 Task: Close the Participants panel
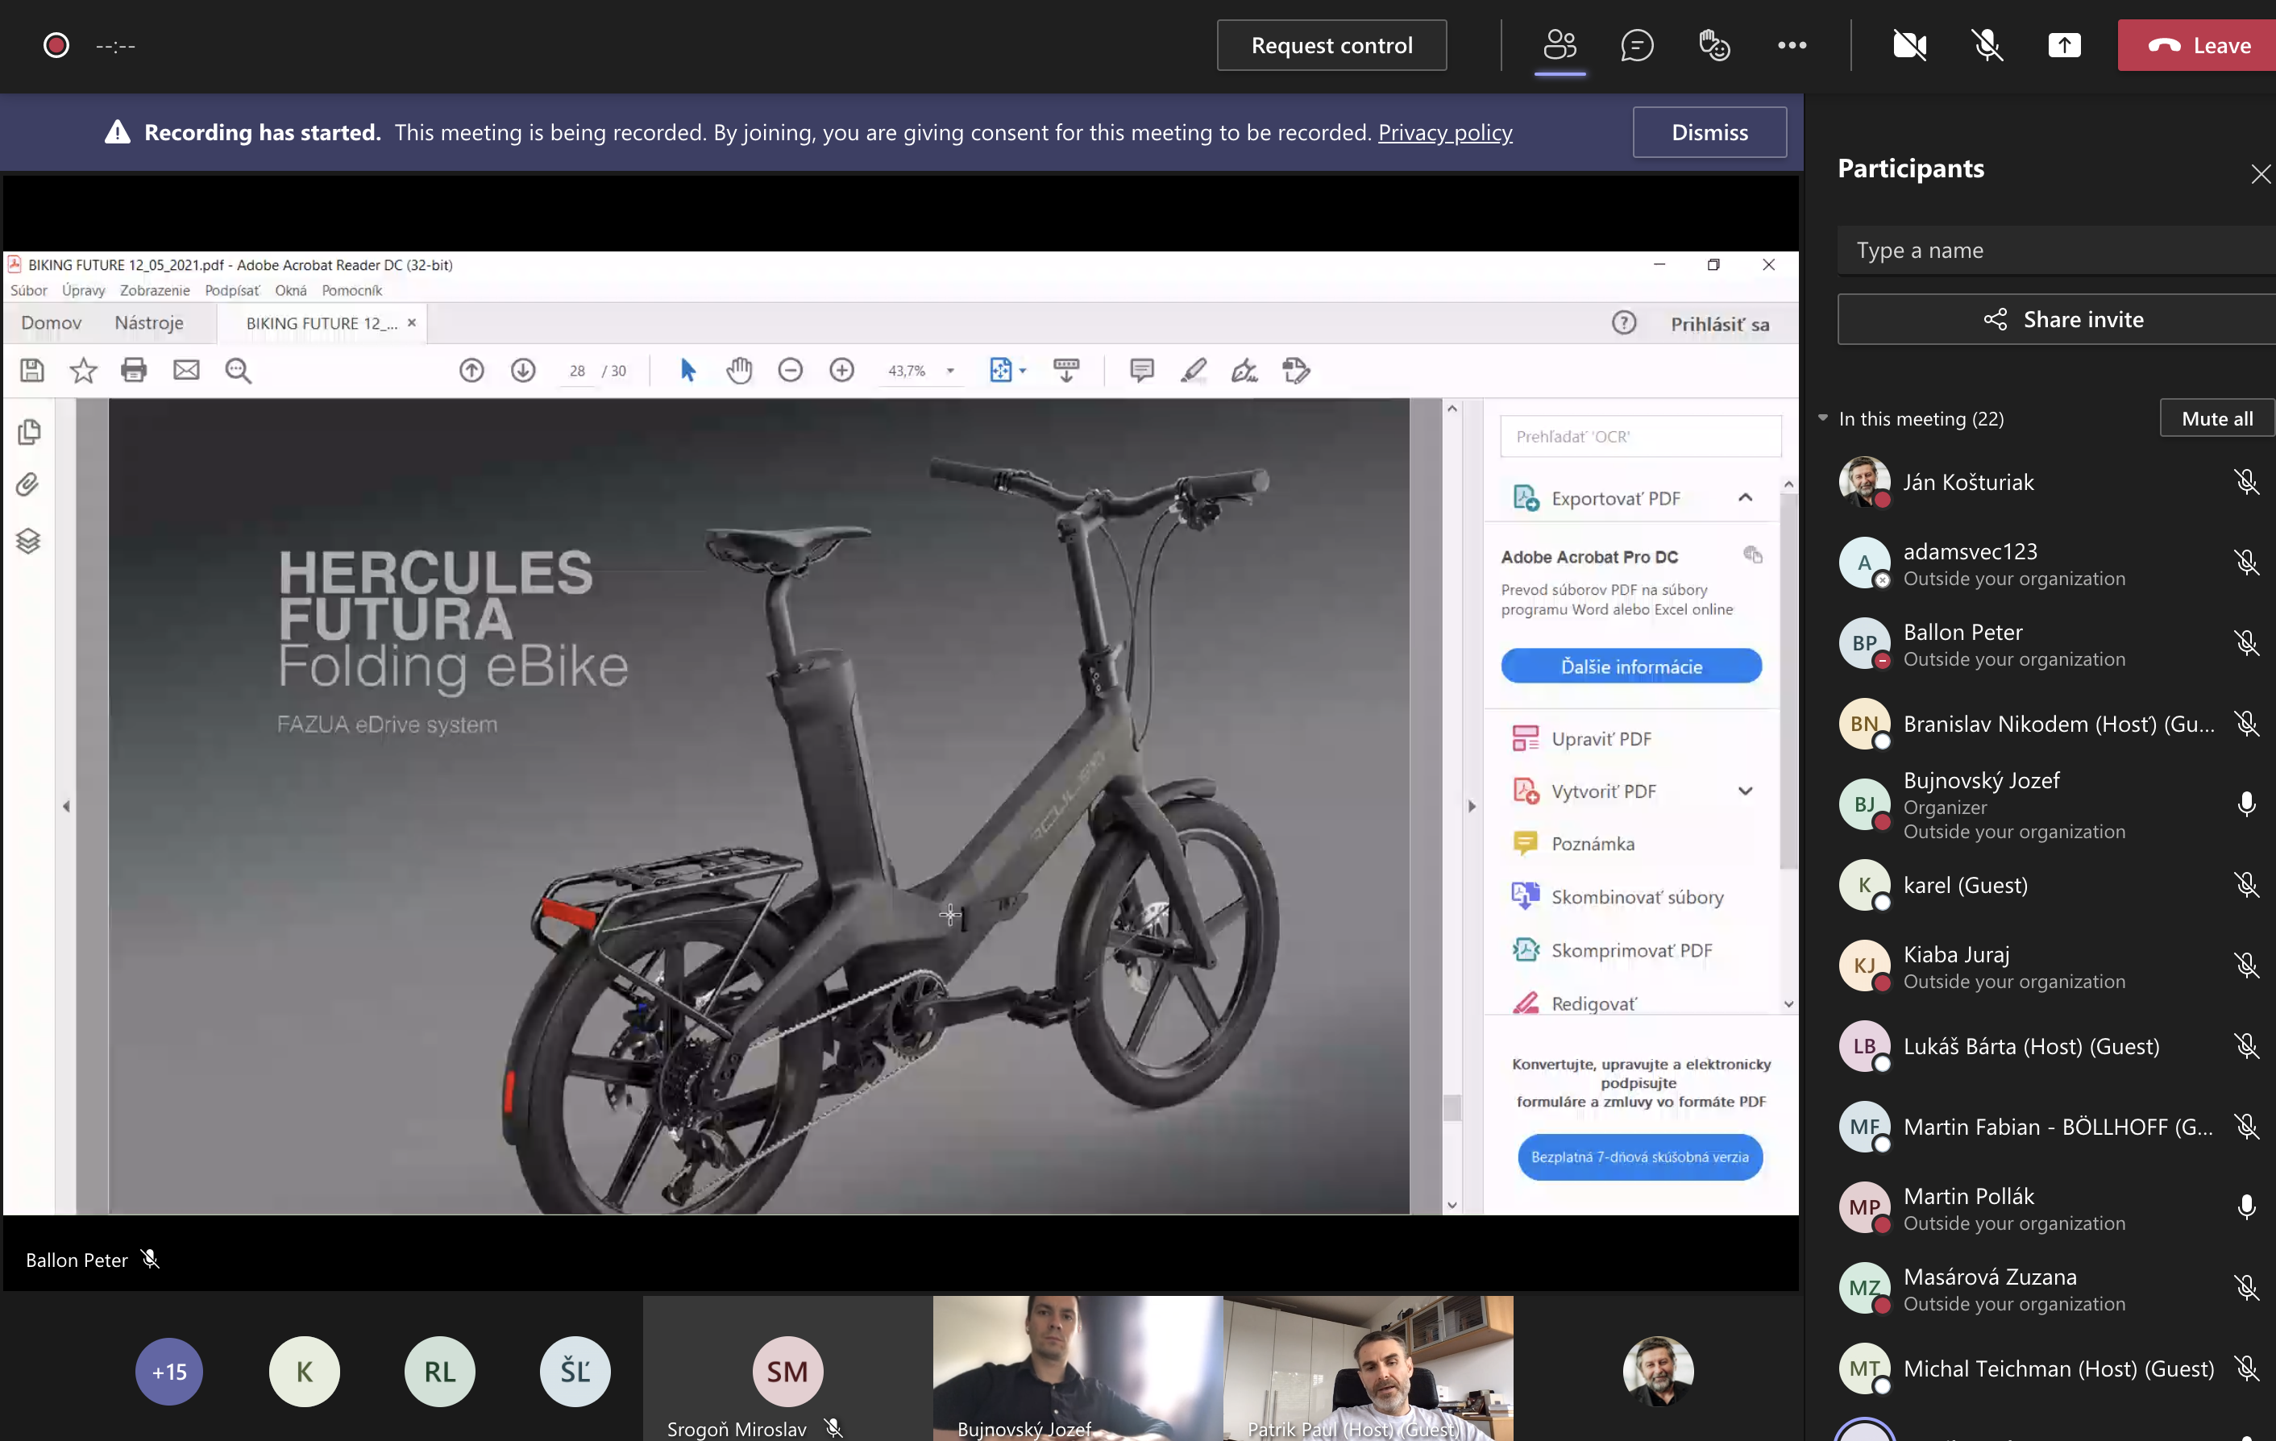click(x=2260, y=173)
